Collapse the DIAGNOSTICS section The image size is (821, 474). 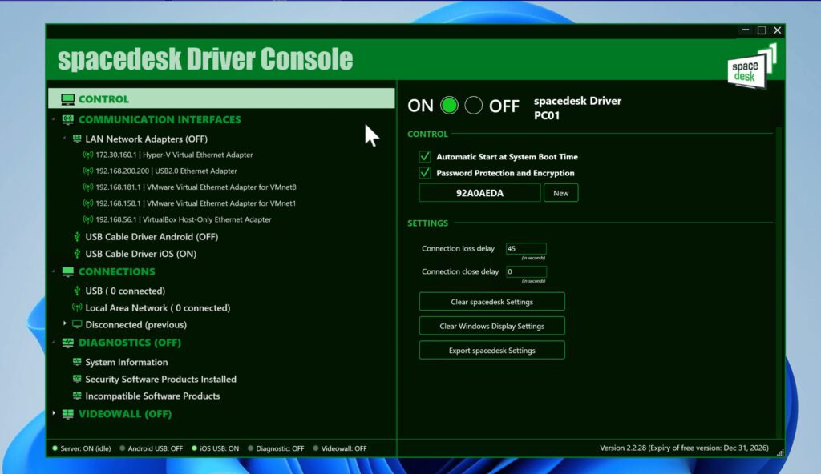54,343
